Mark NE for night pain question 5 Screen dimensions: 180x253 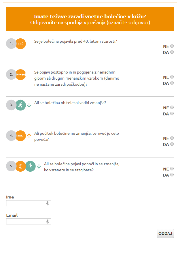172,169
